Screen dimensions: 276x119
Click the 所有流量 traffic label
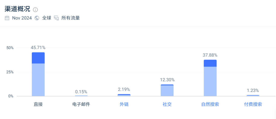71,18
